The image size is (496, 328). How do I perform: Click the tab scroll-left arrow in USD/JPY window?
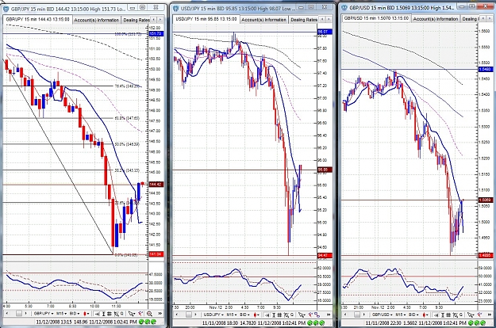click(x=322, y=19)
